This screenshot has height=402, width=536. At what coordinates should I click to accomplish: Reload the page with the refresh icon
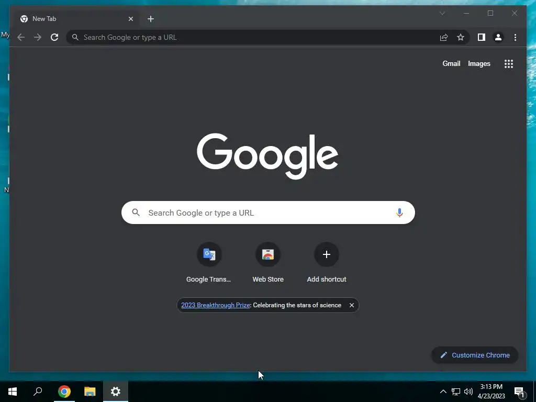(54, 37)
